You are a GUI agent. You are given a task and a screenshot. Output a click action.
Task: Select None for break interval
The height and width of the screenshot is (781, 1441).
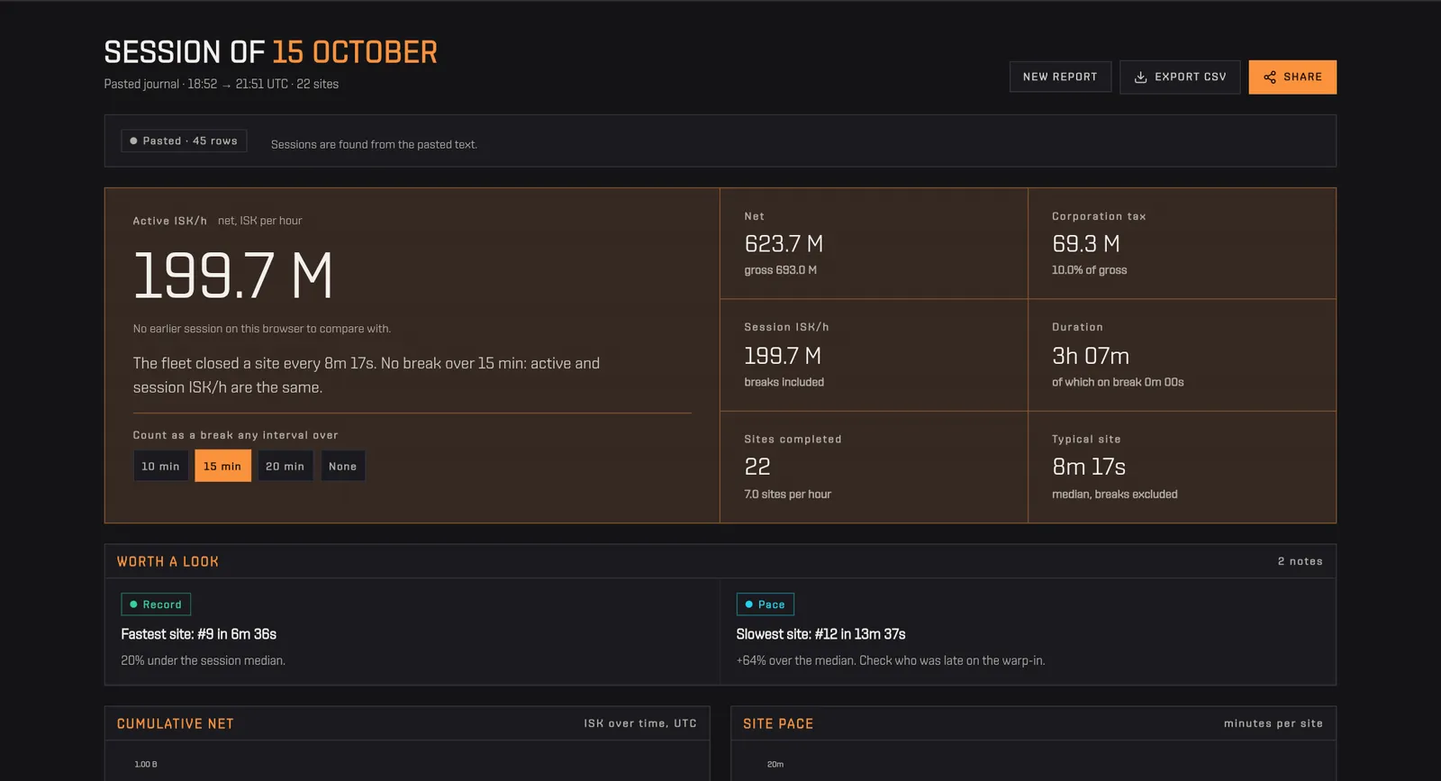pyautogui.click(x=342, y=466)
